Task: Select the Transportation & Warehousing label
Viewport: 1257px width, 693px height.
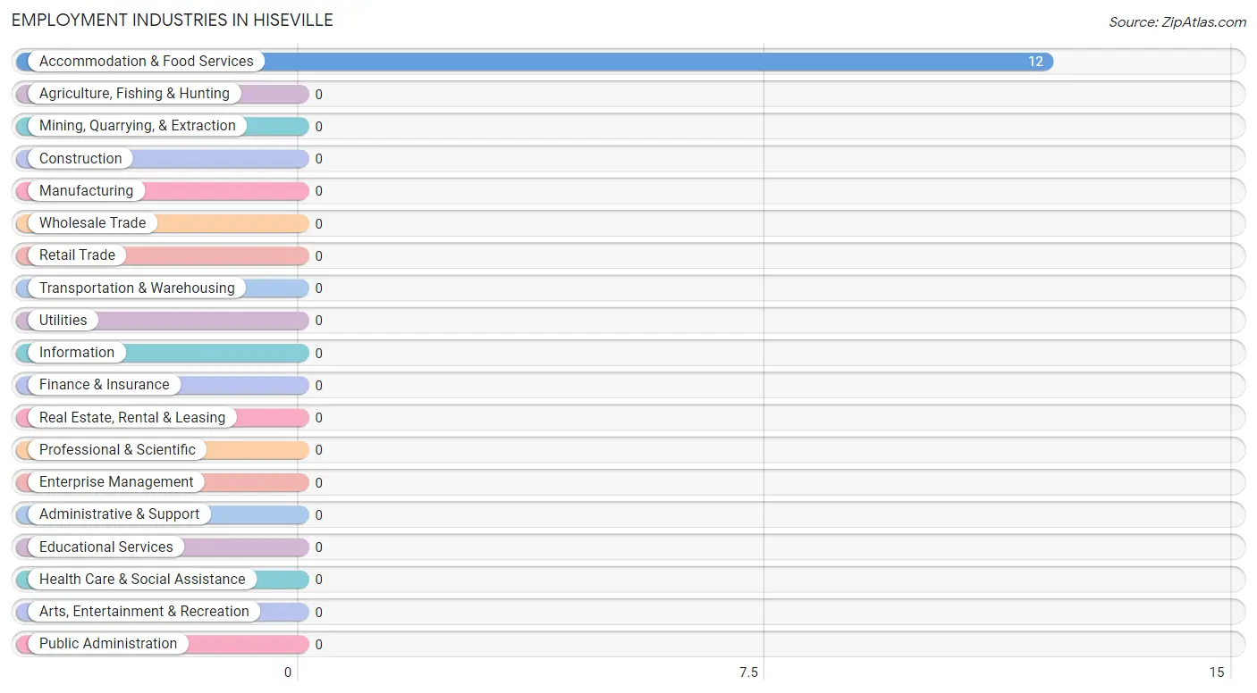Action: point(137,288)
